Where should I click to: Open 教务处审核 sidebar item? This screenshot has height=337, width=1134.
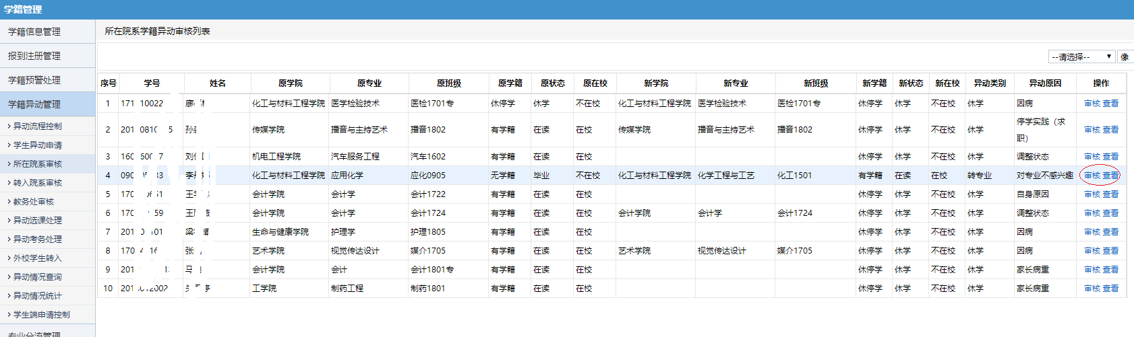click(x=34, y=202)
